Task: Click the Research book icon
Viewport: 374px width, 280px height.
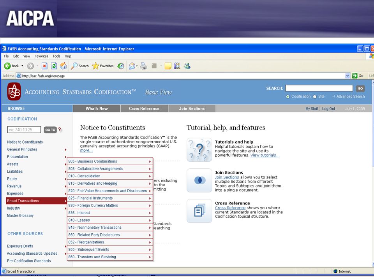Action: coord(177,66)
